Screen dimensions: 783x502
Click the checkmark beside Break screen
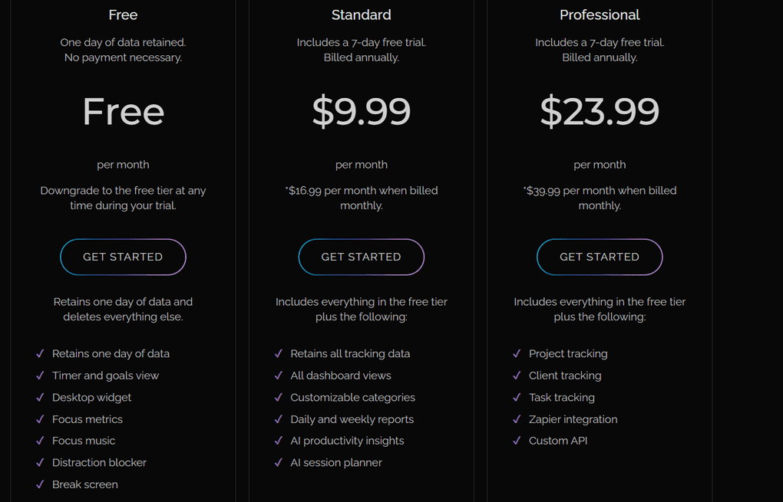pos(40,484)
